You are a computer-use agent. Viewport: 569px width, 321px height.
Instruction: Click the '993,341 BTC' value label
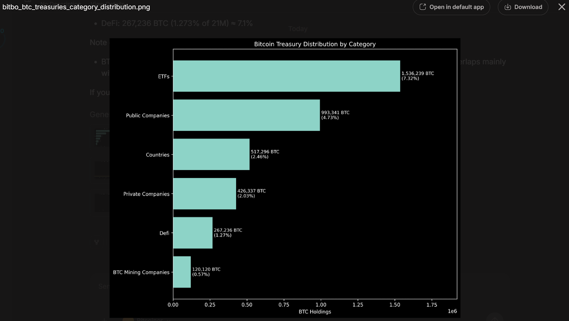click(x=335, y=112)
